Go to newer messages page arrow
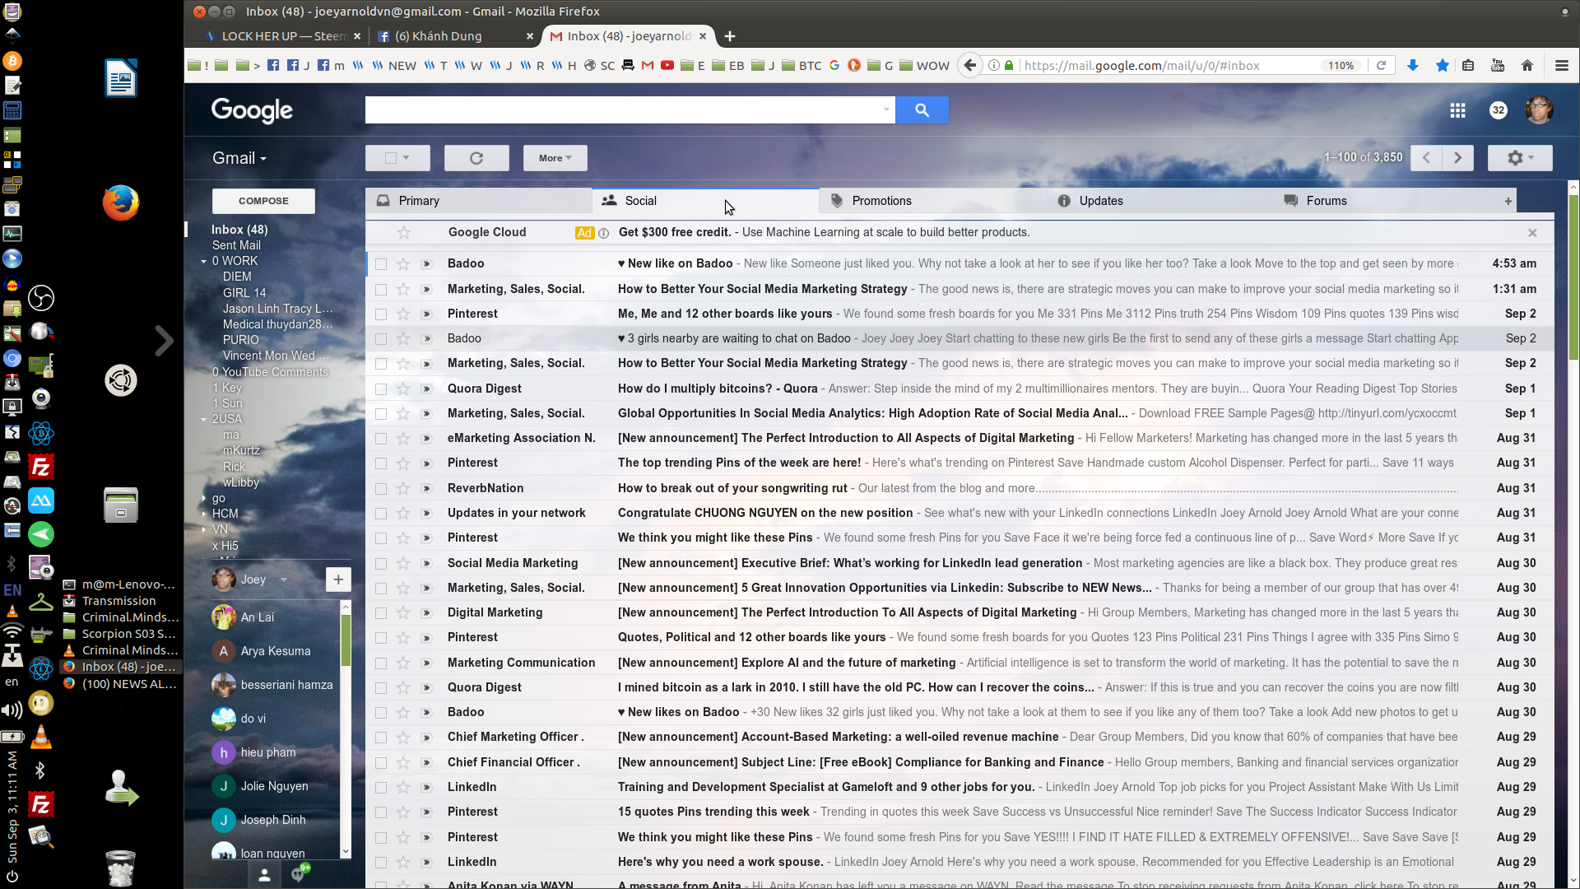1580x889 pixels. [1426, 158]
